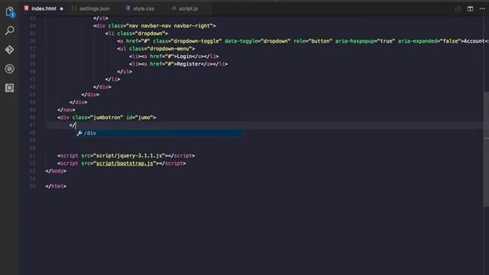
Task: Switch to the index.html tab
Action: (x=44, y=8)
